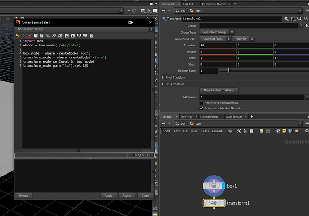Click the group selection arrow next to Group
This screenshot has height=216, width=309.
pyautogui.click(x=307, y=26)
